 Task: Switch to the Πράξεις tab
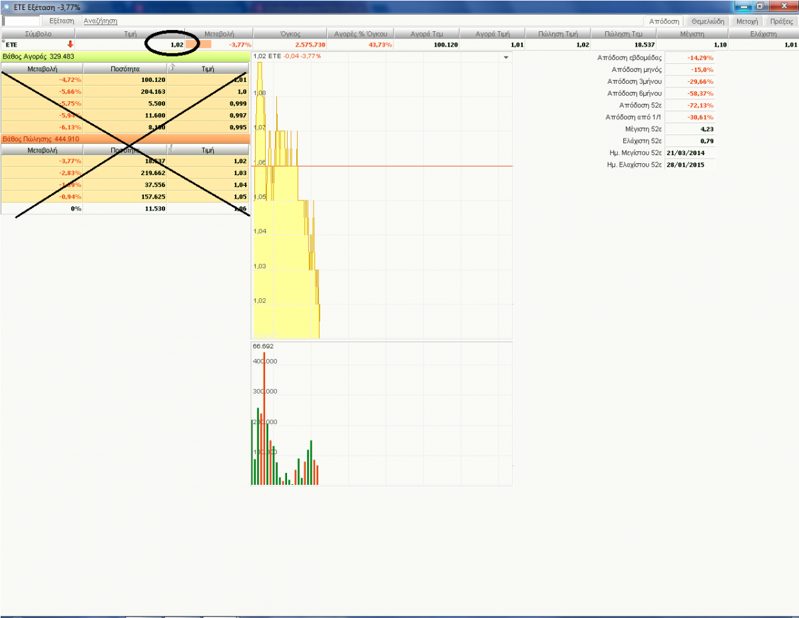780,21
